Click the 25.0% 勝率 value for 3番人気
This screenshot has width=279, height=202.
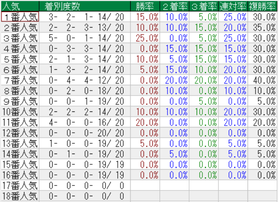(147, 38)
